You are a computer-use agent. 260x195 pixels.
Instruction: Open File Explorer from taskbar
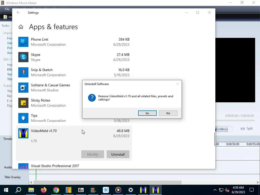pos(31,190)
